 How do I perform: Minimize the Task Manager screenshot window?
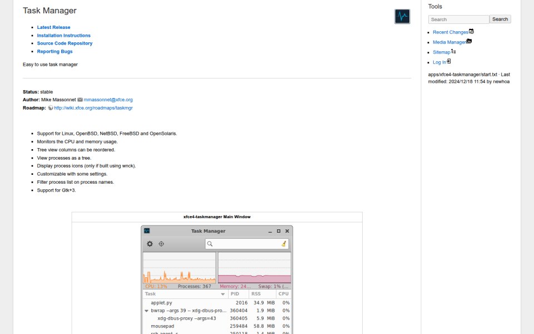pos(270,231)
